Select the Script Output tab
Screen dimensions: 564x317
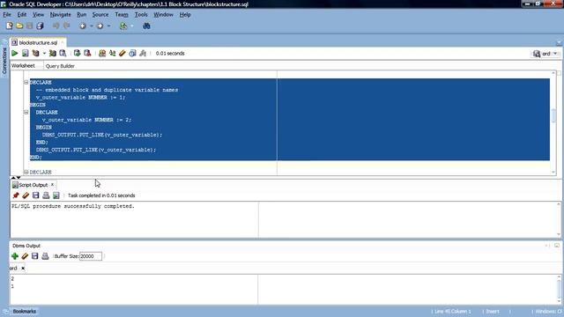click(33, 185)
